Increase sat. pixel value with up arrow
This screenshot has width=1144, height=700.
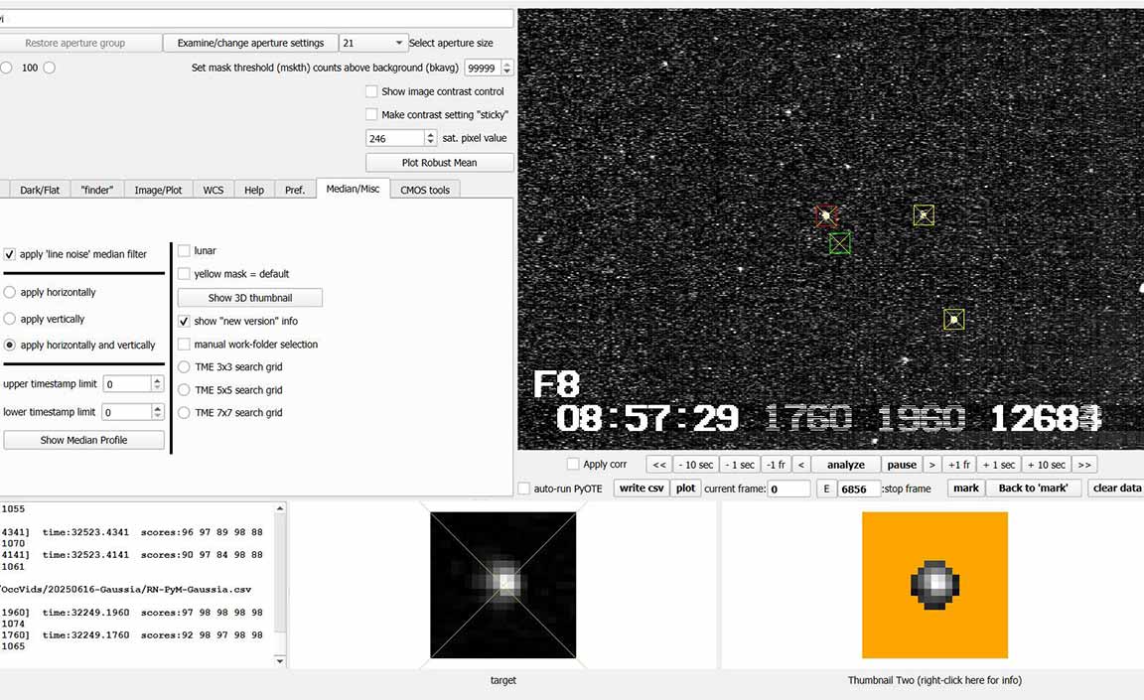point(430,135)
